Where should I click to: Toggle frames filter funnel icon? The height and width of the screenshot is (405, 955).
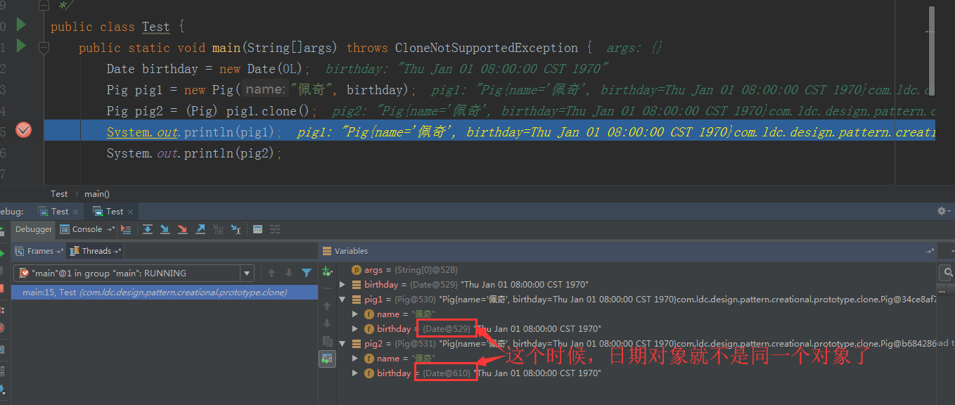point(307,273)
